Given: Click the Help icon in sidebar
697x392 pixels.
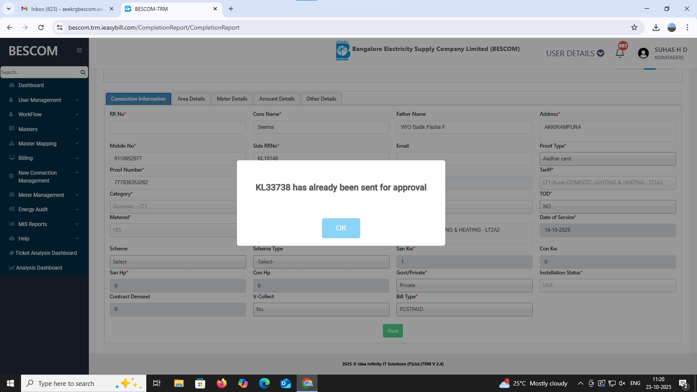Looking at the screenshot, I should tap(12, 238).
